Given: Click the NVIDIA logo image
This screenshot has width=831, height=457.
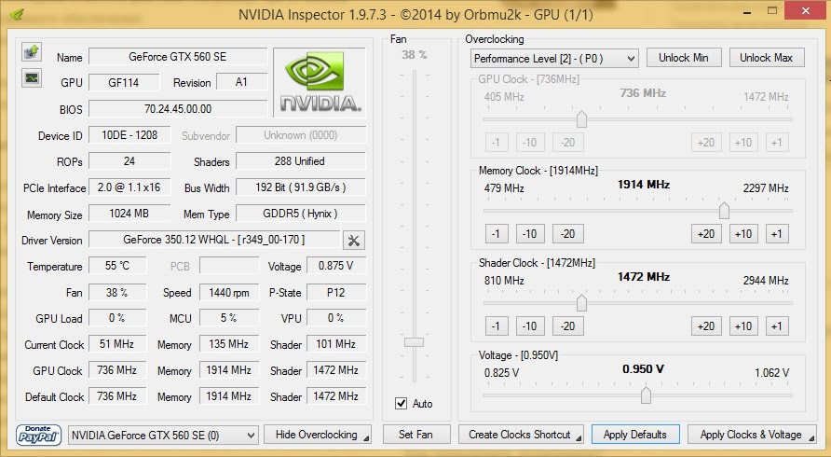Looking at the screenshot, I should tap(319, 82).
